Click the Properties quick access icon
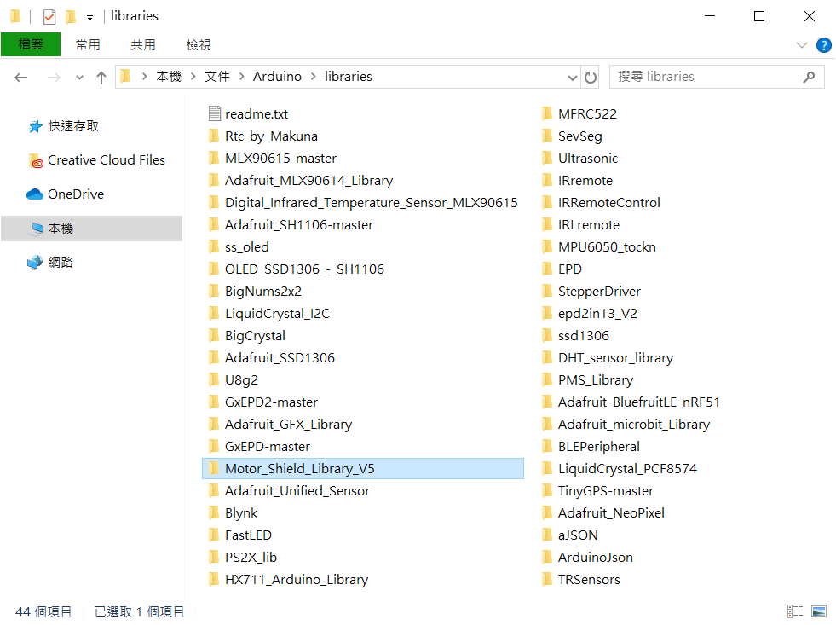Image resolution: width=836 pixels, height=625 pixels. point(49,17)
